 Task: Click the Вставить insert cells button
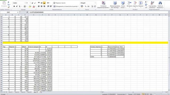point(129,4)
